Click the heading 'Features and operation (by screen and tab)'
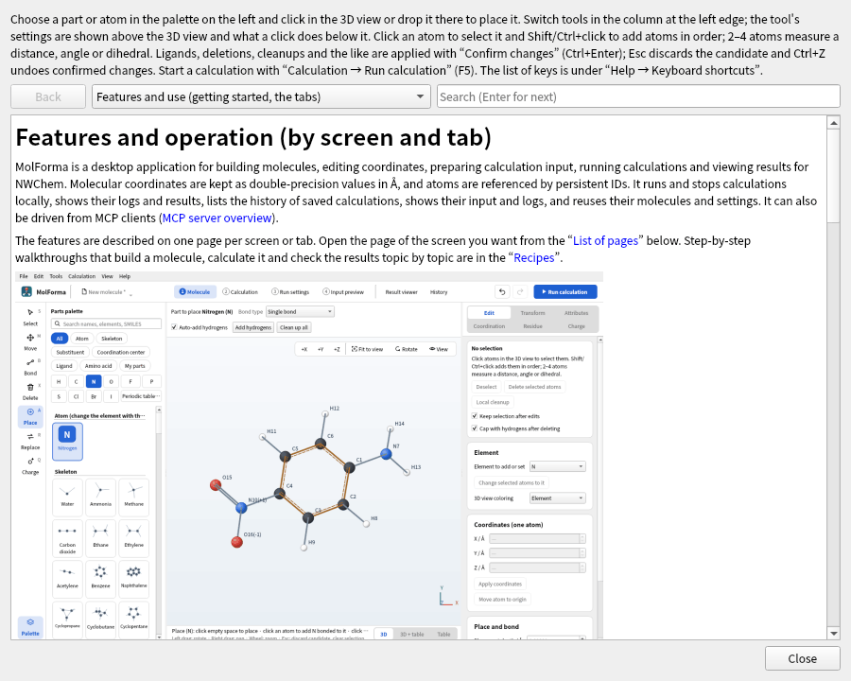The width and height of the screenshot is (851, 681). [253, 137]
